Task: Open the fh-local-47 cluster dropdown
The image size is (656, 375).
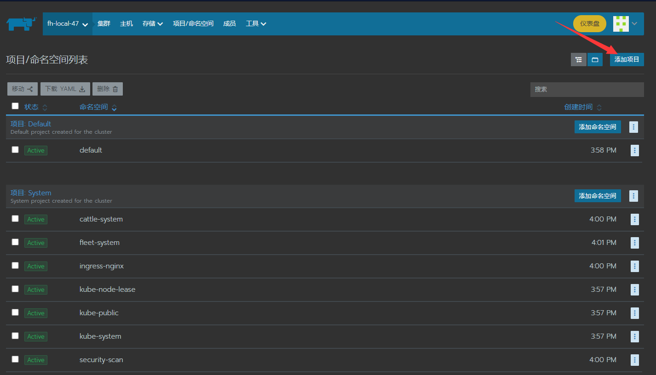Action: point(68,24)
